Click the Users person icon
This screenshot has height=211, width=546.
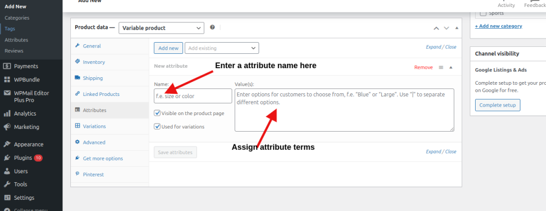7,172
